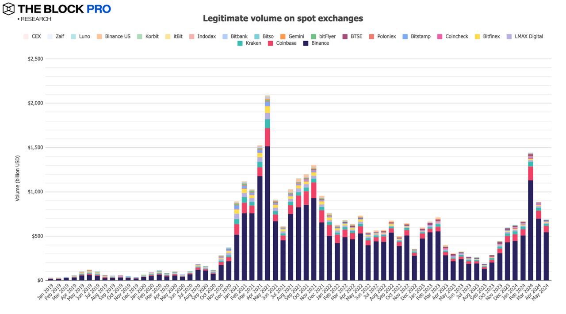This screenshot has width=566, height=314.
Task: Click the LMAX Digital legend swatch
Action: click(509, 36)
